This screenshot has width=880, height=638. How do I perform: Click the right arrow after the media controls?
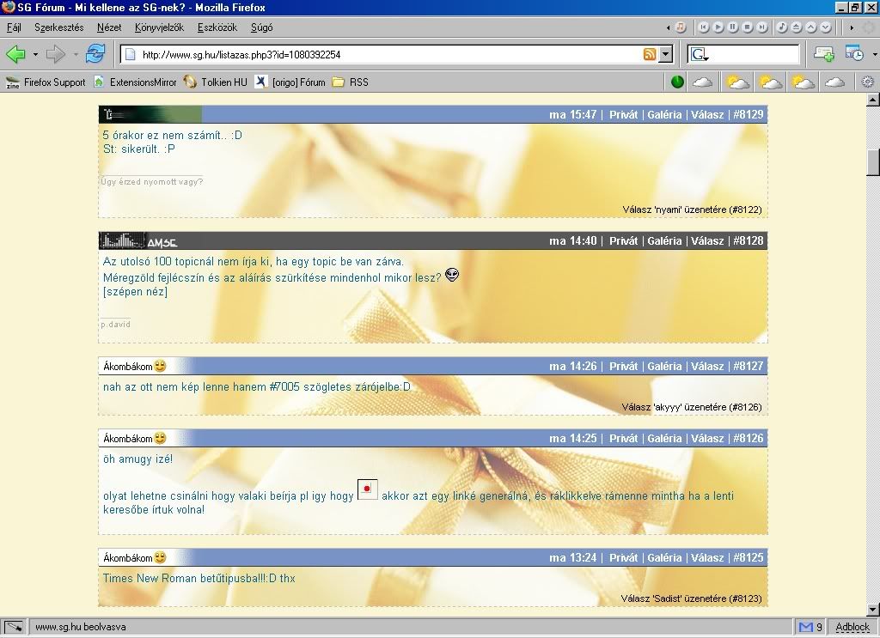click(852, 27)
